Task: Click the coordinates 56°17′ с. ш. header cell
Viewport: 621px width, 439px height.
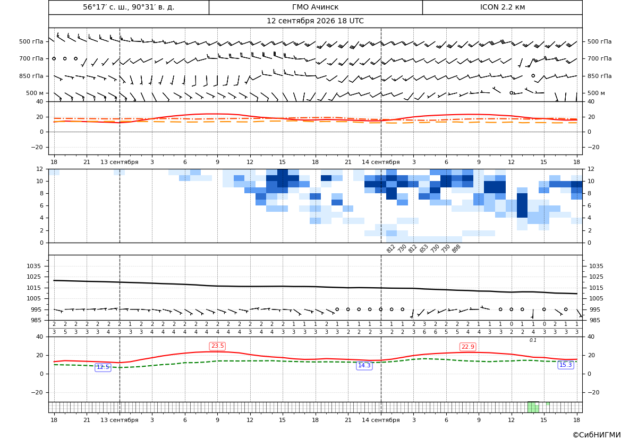Action: coord(129,7)
